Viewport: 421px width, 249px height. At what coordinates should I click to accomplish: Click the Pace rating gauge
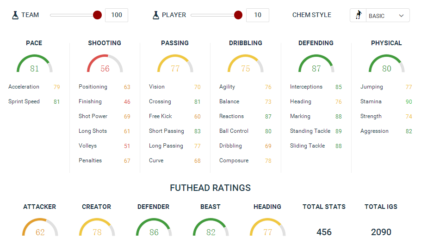tap(34, 65)
